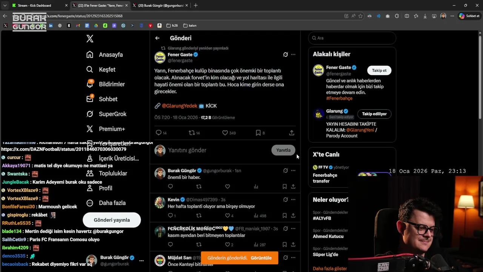Repost Burak Güngör's reply
This screenshot has height=272, width=483.
[x=199, y=186]
